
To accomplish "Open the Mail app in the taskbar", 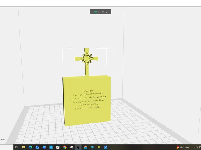I will coord(37,147).
